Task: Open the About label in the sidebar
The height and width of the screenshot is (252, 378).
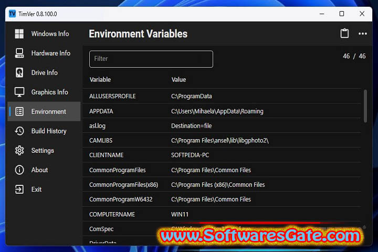Action: (39, 170)
